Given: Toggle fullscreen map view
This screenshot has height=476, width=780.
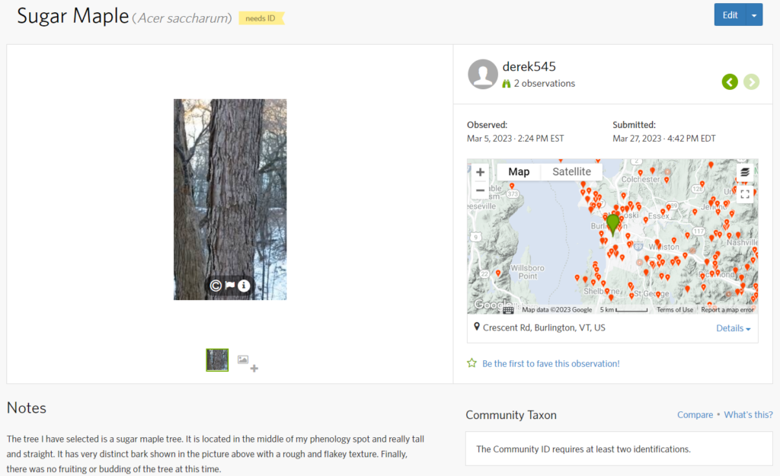Looking at the screenshot, I should 745,194.
